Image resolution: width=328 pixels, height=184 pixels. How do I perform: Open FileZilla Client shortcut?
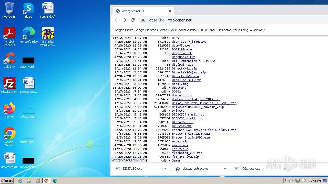[9, 85]
